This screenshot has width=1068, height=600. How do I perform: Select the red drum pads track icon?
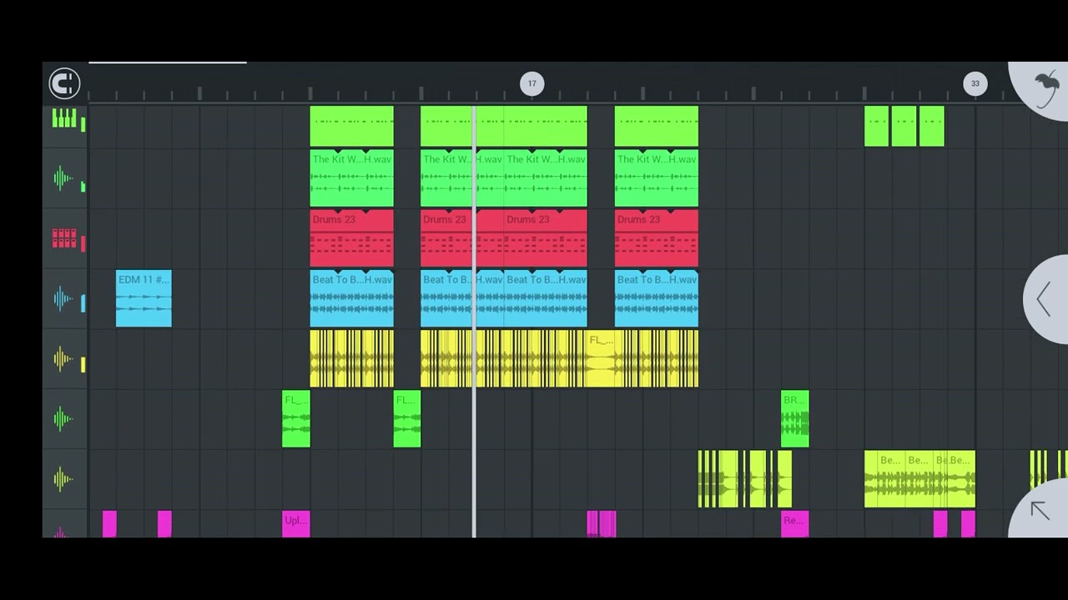tap(64, 239)
